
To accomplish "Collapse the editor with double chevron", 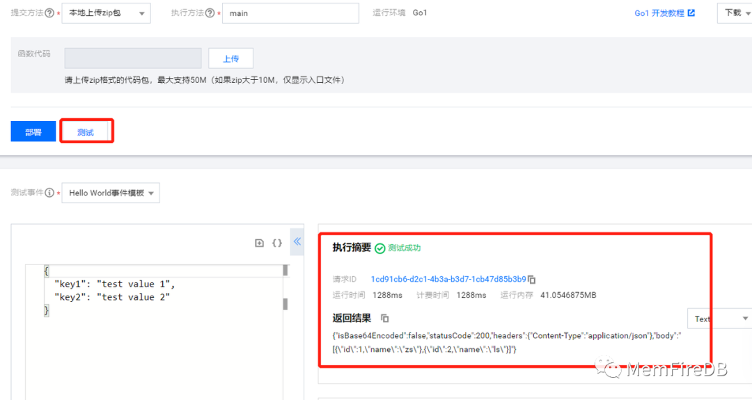I will point(297,241).
